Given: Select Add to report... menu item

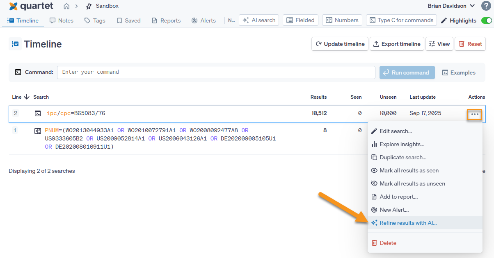Looking at the screenshot, I should (425, 197).
